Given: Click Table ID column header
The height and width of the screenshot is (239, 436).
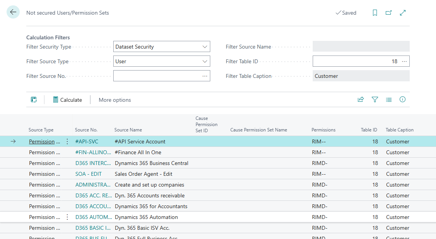Looking at the screenshot, I should pos(369,130).
